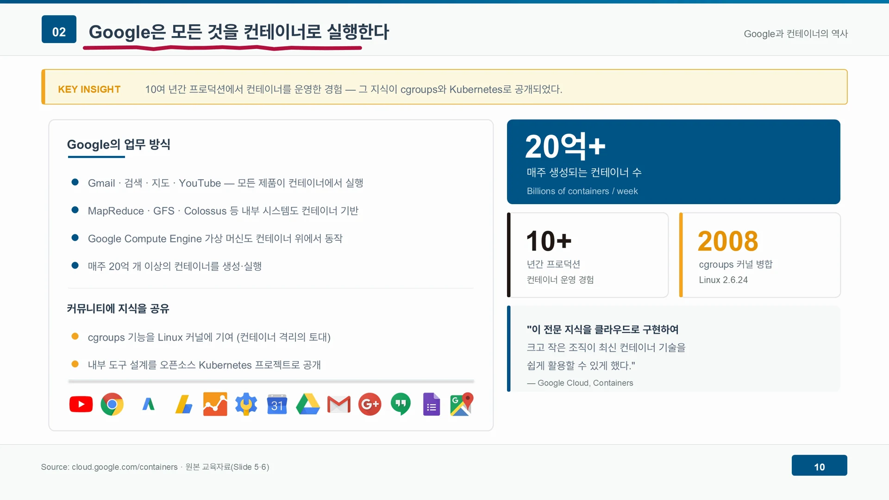The height and width of the screenshot is (500, 889).
Task: Click the Google Compute Engine bullet
Action: (215, 238)
